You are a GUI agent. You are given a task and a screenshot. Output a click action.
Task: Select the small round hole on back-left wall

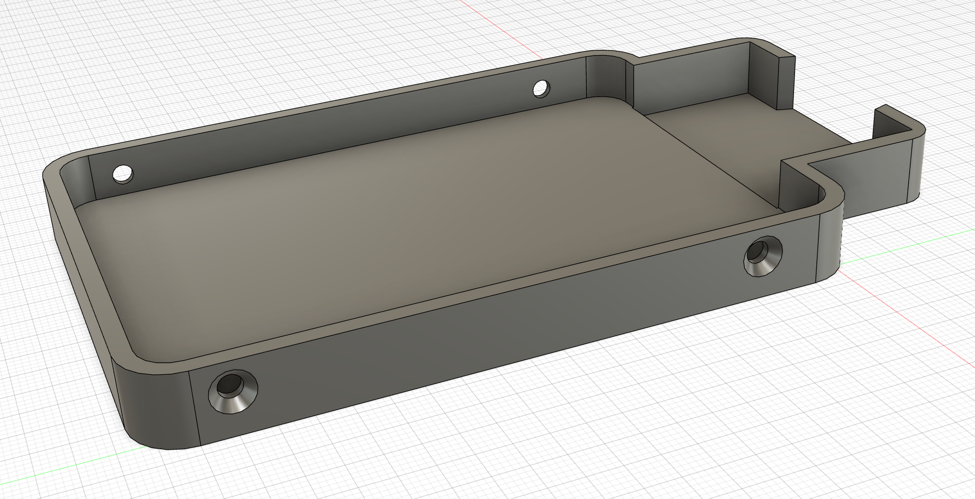point(123,174)
